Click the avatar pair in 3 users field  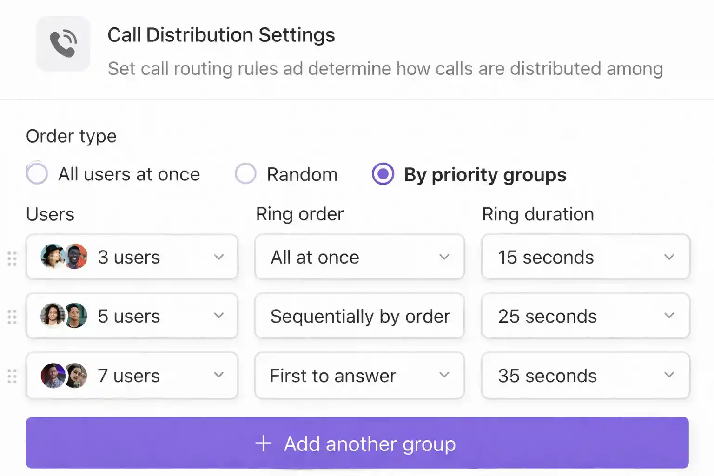pyautogui.click(x=64, y=257)
